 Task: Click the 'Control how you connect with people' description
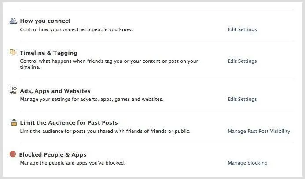click(x=77, y=29)
